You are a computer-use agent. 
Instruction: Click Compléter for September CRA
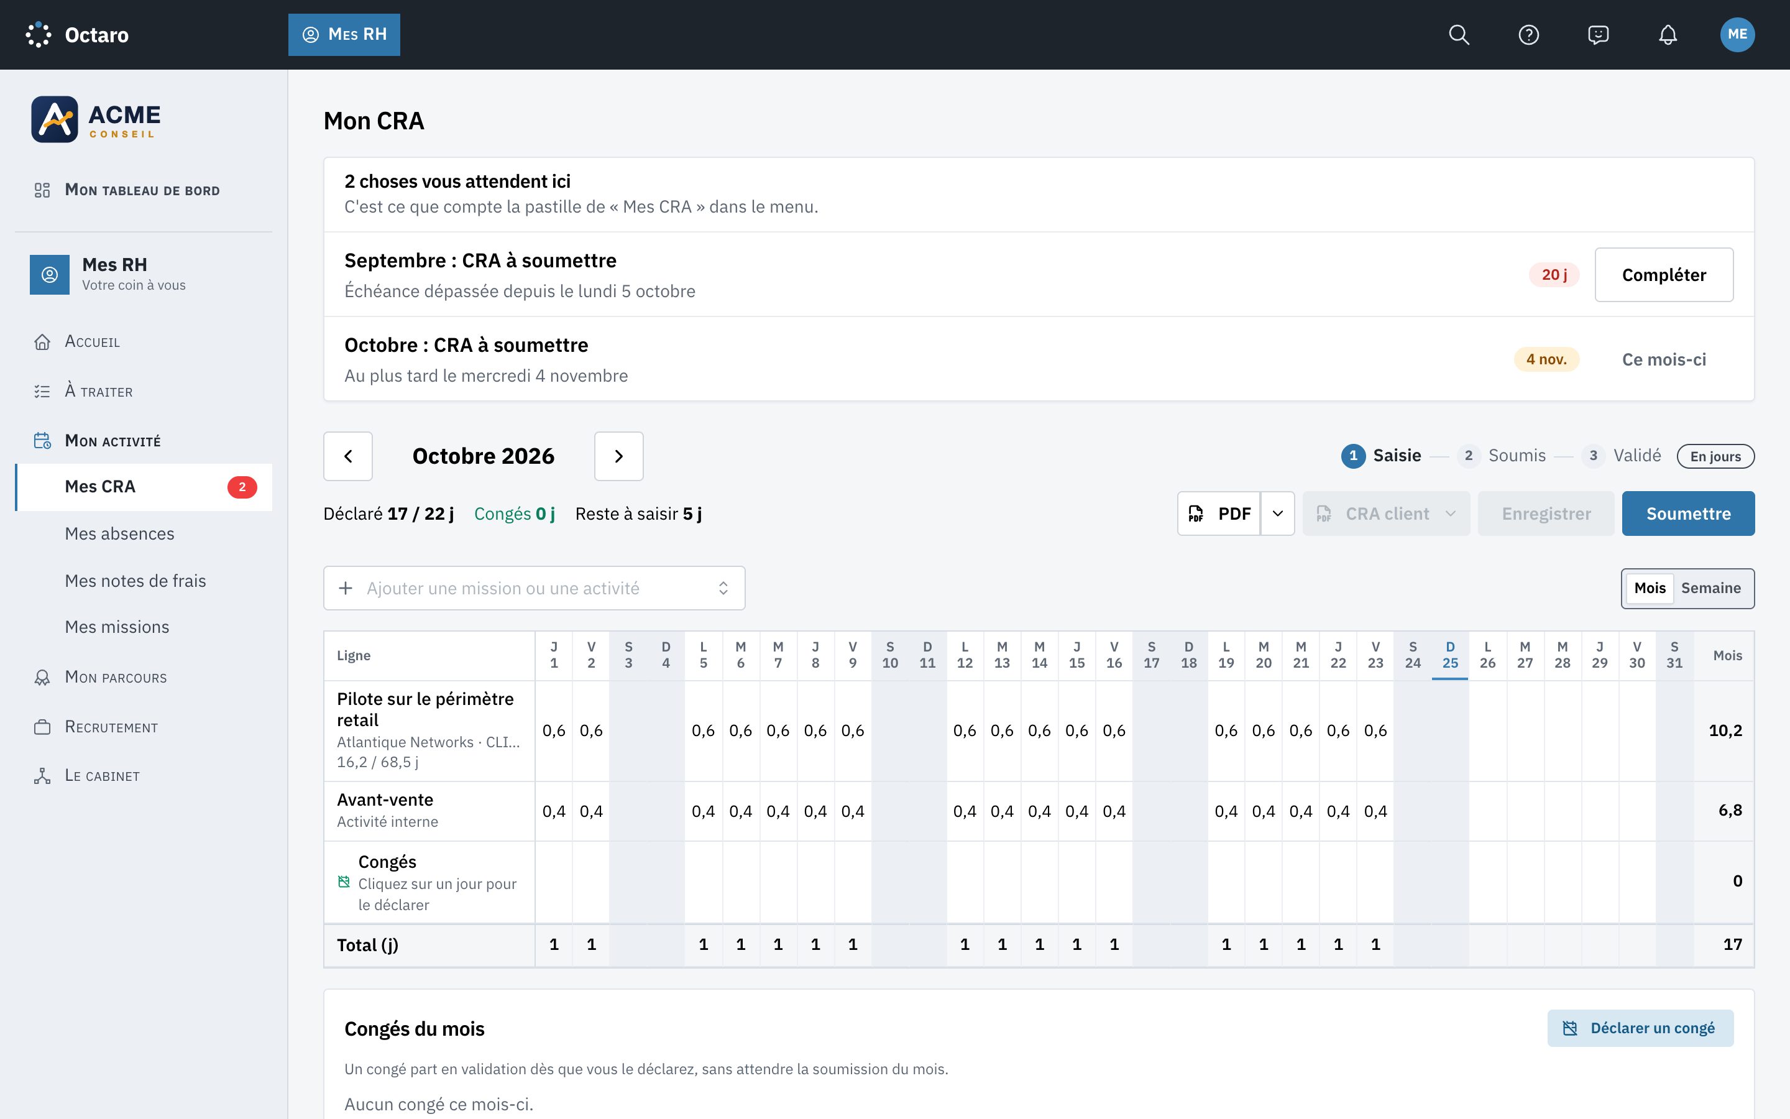click(1663, 275)
